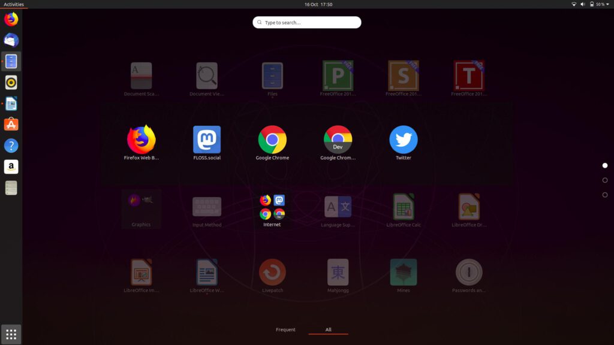The height and width of the screenshot is (345, 614).
Task: Click the Show Applications grid button
Action: [11, 334]
